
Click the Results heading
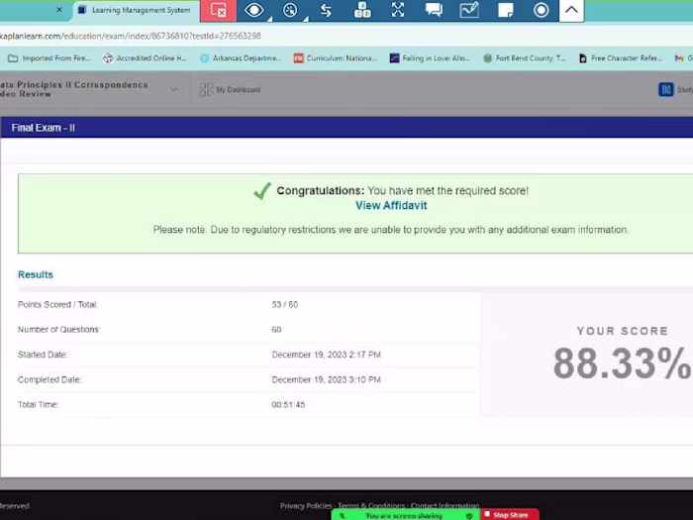click(x=36, y=274)
